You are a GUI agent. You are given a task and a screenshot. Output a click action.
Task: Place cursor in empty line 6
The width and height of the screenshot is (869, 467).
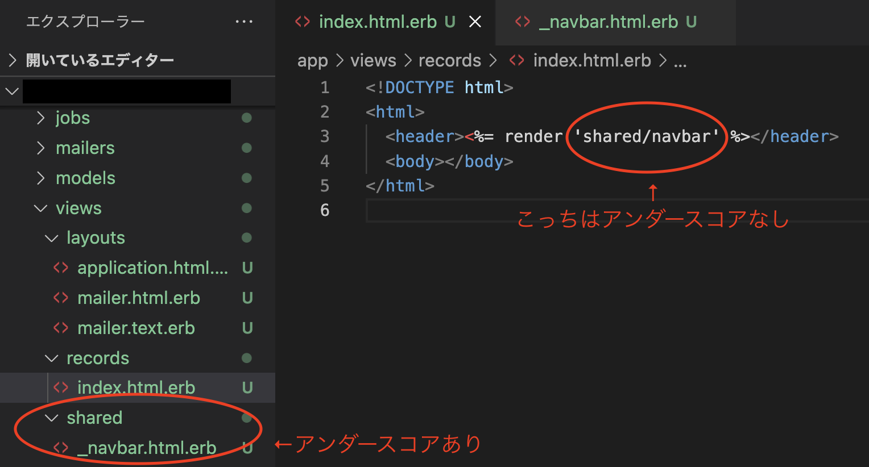[617, 210]
